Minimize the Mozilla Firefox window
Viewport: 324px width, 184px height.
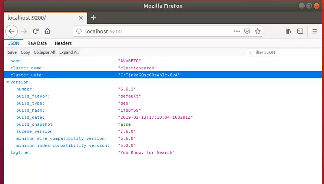click(302, 6)
